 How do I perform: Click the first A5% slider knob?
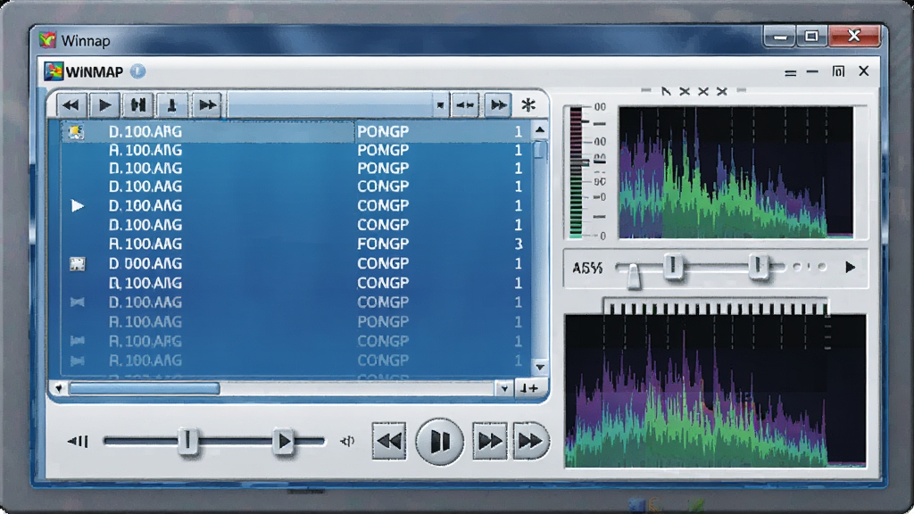[634, 275]
